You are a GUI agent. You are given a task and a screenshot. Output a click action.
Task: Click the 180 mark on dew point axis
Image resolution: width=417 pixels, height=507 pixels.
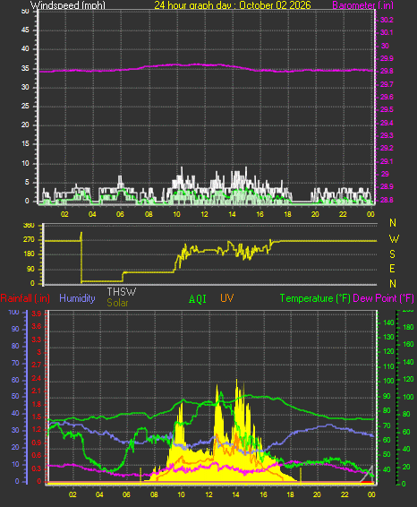[408, 327]
